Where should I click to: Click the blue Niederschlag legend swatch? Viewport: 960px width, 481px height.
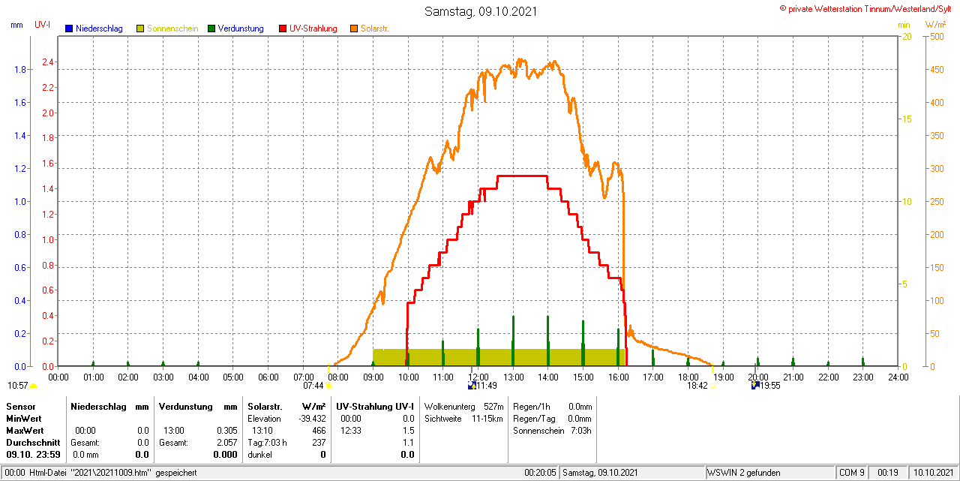coord(69,29)
